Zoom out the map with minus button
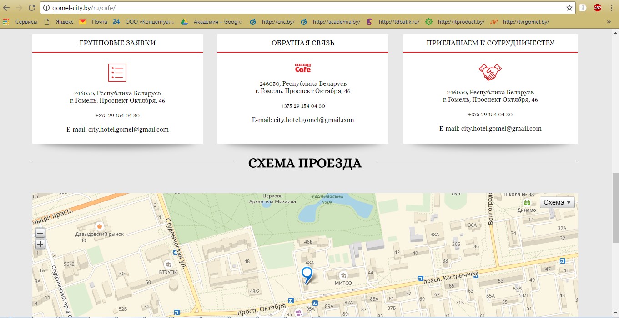The width and height of the screenshot is (619, 318). (x=40, y=233)
